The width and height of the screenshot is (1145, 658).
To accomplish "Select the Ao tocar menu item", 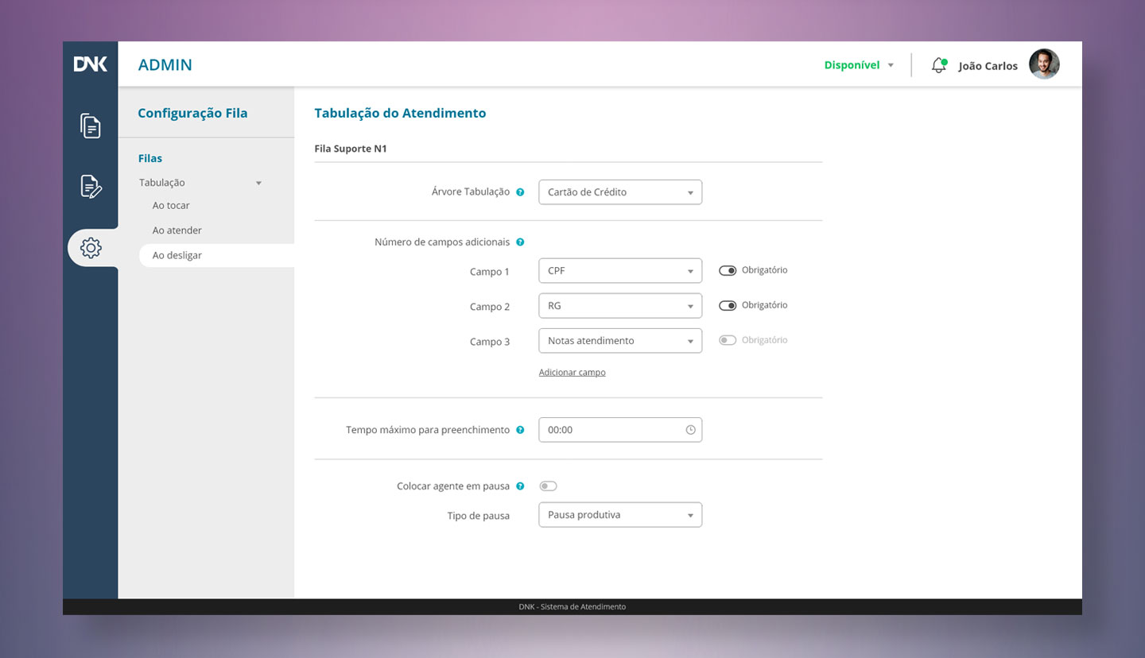I will (x=171, y=206).
